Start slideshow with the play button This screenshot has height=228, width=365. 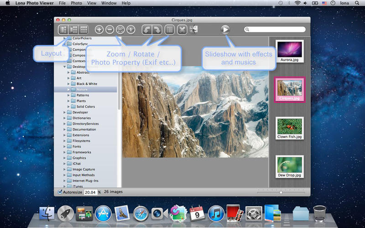(x=225, y=30)
